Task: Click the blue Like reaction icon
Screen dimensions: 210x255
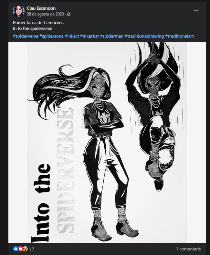Action: click(16, 249)
